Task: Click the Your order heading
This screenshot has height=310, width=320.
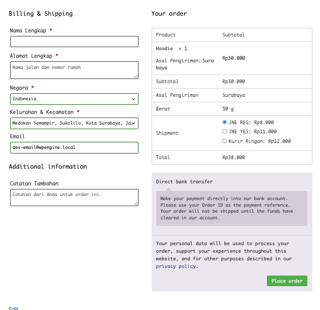Action: 169,14
